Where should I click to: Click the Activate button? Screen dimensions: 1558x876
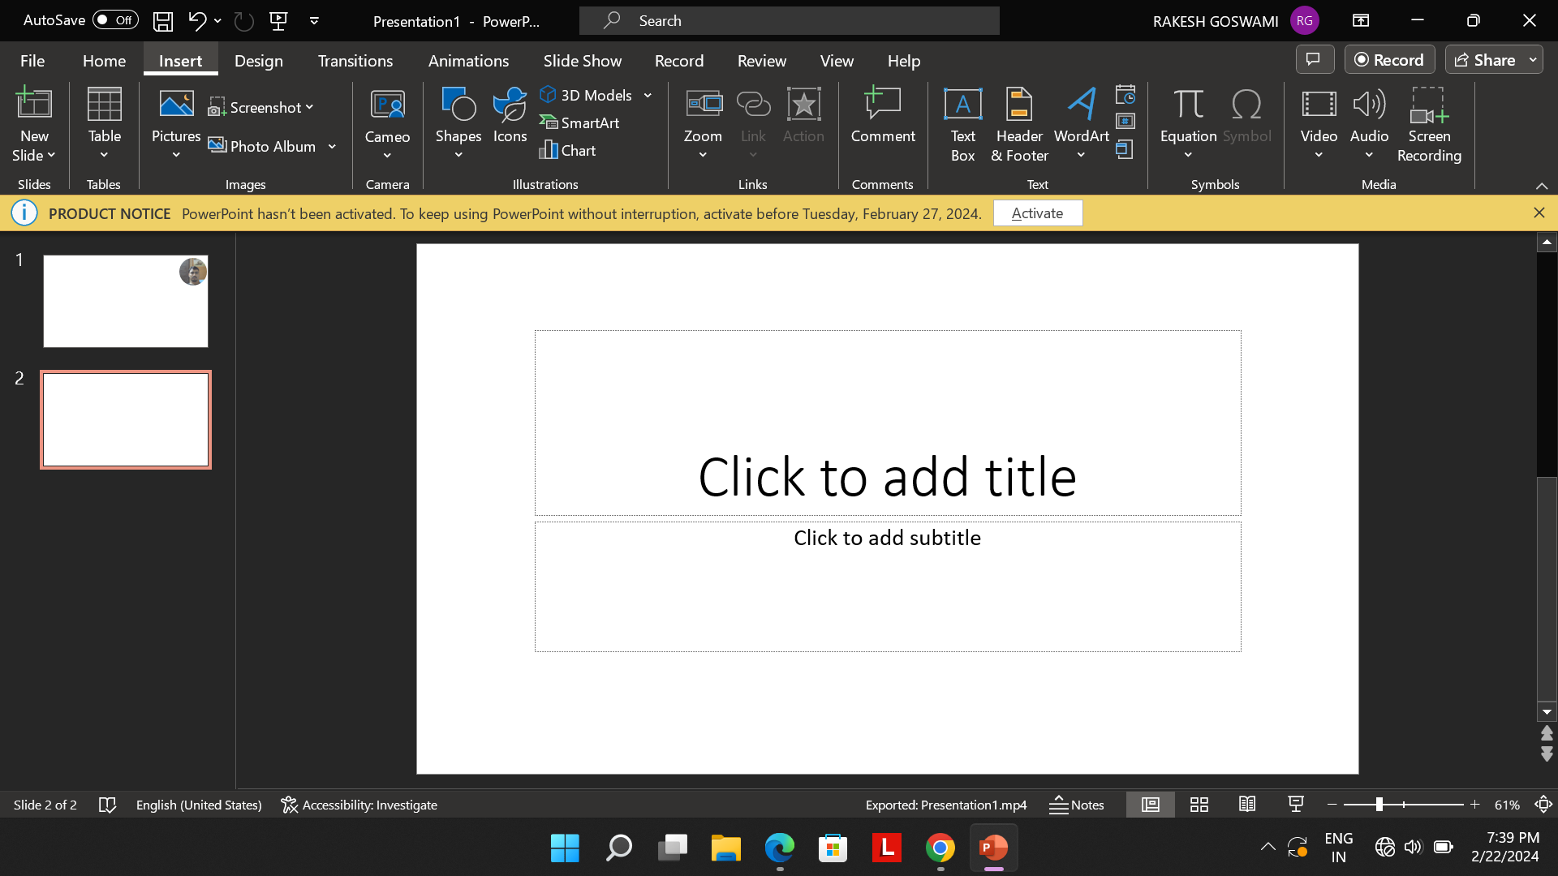pyautogui.click(x=1037, y=213)
